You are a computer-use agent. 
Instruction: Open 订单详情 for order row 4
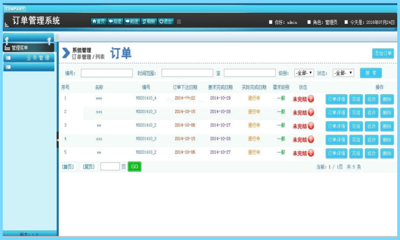tap(336, 140)
